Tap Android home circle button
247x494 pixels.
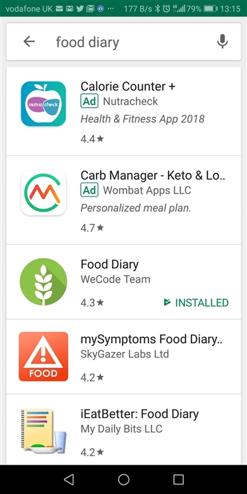123,480
